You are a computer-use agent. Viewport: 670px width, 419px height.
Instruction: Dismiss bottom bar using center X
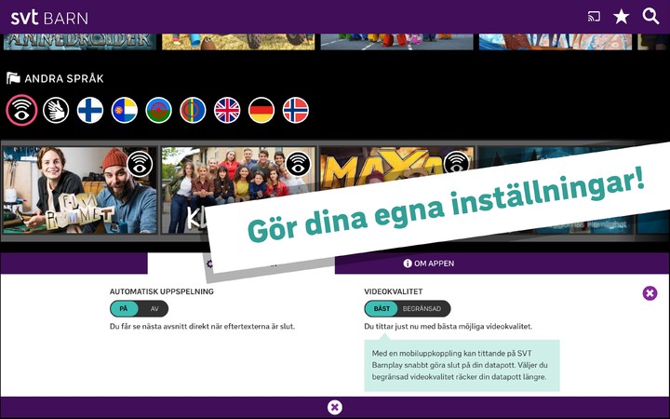(335, 407)
